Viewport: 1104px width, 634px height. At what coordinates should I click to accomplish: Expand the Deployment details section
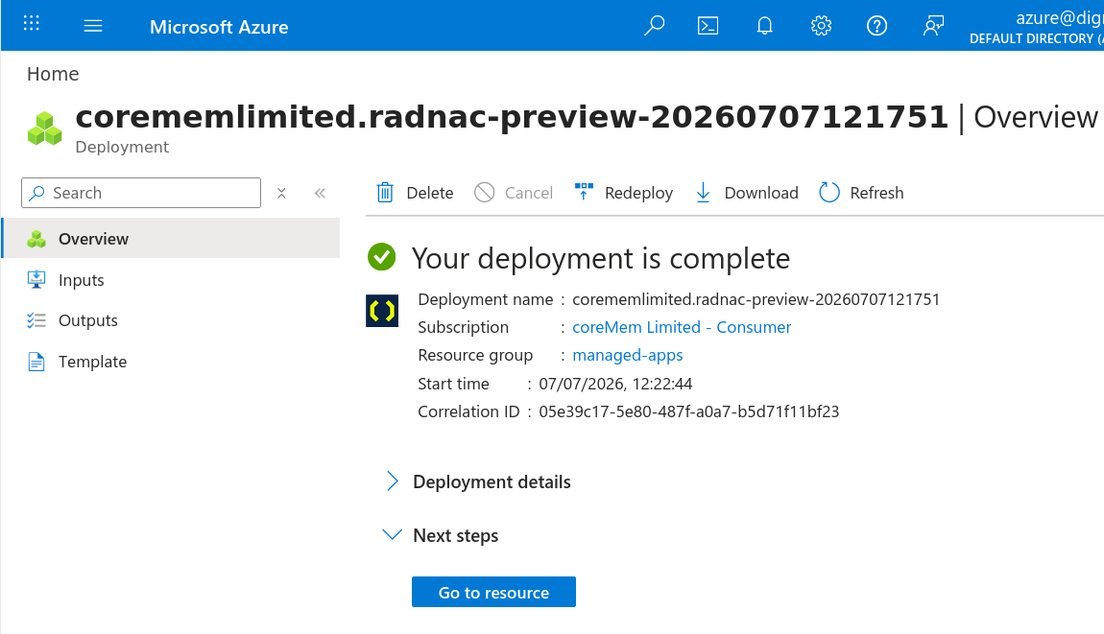(x=479, y=482)
